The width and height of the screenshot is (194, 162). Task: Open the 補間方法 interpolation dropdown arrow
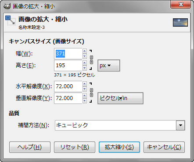click(x=180, y=125)
